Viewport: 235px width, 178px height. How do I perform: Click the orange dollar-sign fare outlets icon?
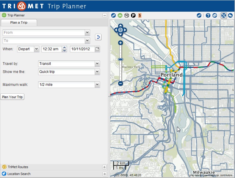[x=140, y=15]
